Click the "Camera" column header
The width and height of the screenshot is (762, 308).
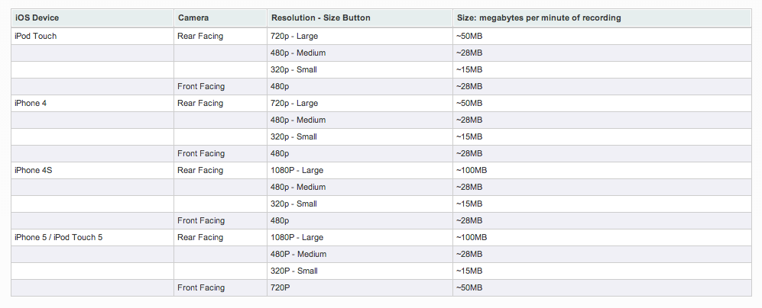point(192,18)
